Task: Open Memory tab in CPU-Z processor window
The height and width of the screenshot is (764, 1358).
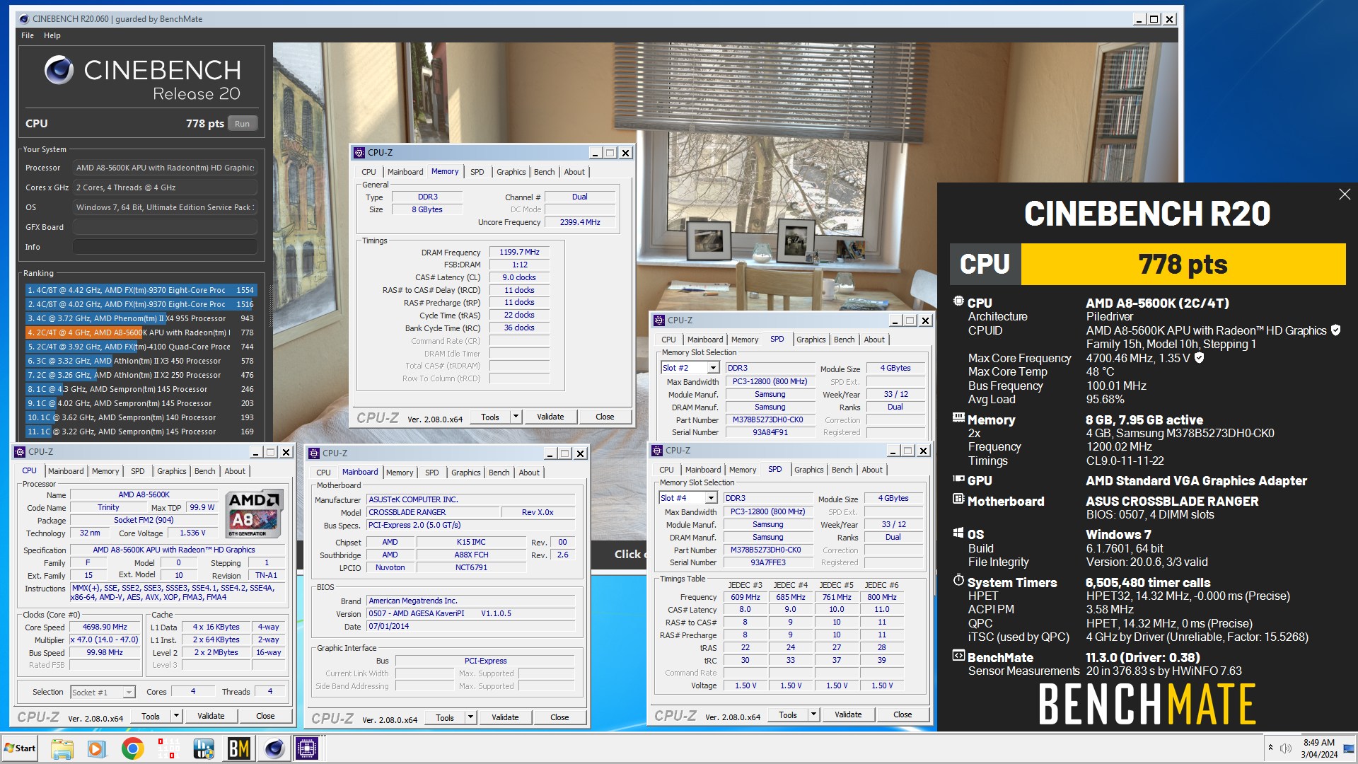Action: tap(105, 471)
